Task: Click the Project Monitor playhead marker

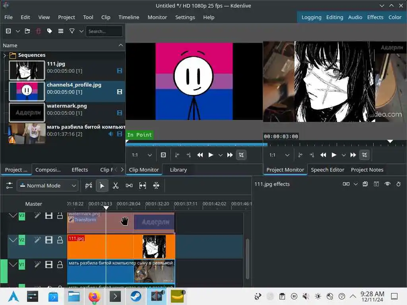Action: [390, 141]
